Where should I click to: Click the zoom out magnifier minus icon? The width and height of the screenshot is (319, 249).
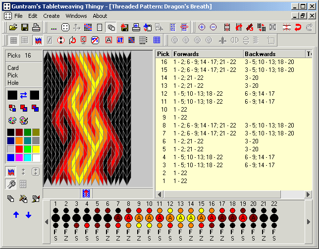tap(213, 27)
